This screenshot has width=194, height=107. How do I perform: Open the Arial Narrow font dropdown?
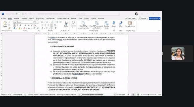33,22
